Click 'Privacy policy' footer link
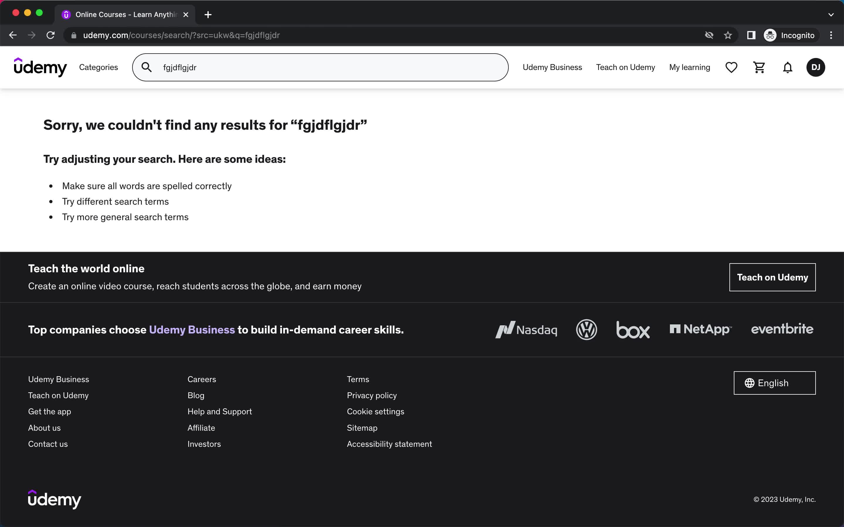The image size is (844, 527). (x=372, y=395)
